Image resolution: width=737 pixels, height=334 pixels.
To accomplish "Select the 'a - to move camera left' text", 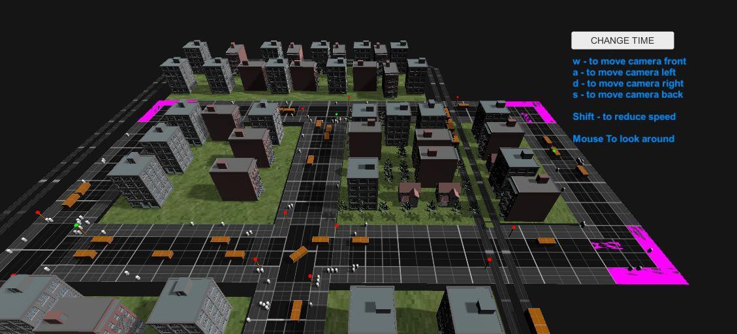I will [x=624, y=72].
